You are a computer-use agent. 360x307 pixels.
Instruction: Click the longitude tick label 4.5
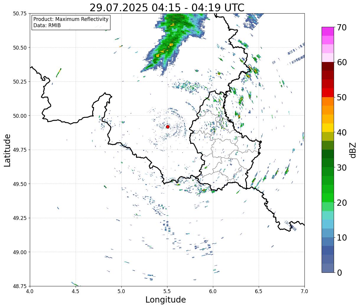coord(76,291)
